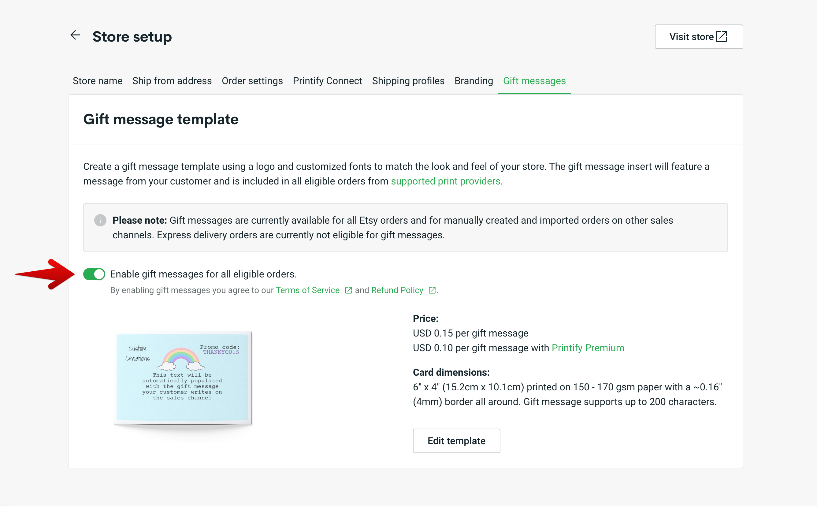Click the Printify Premium link
The image size is (817, 506).
pyautogui.click(x=588, y=348)
